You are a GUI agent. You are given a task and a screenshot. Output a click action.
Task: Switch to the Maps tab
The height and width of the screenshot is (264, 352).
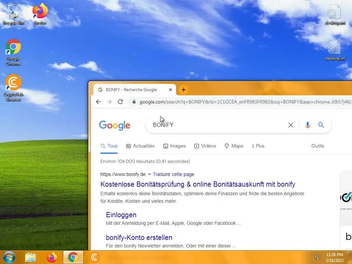point(234,146)
